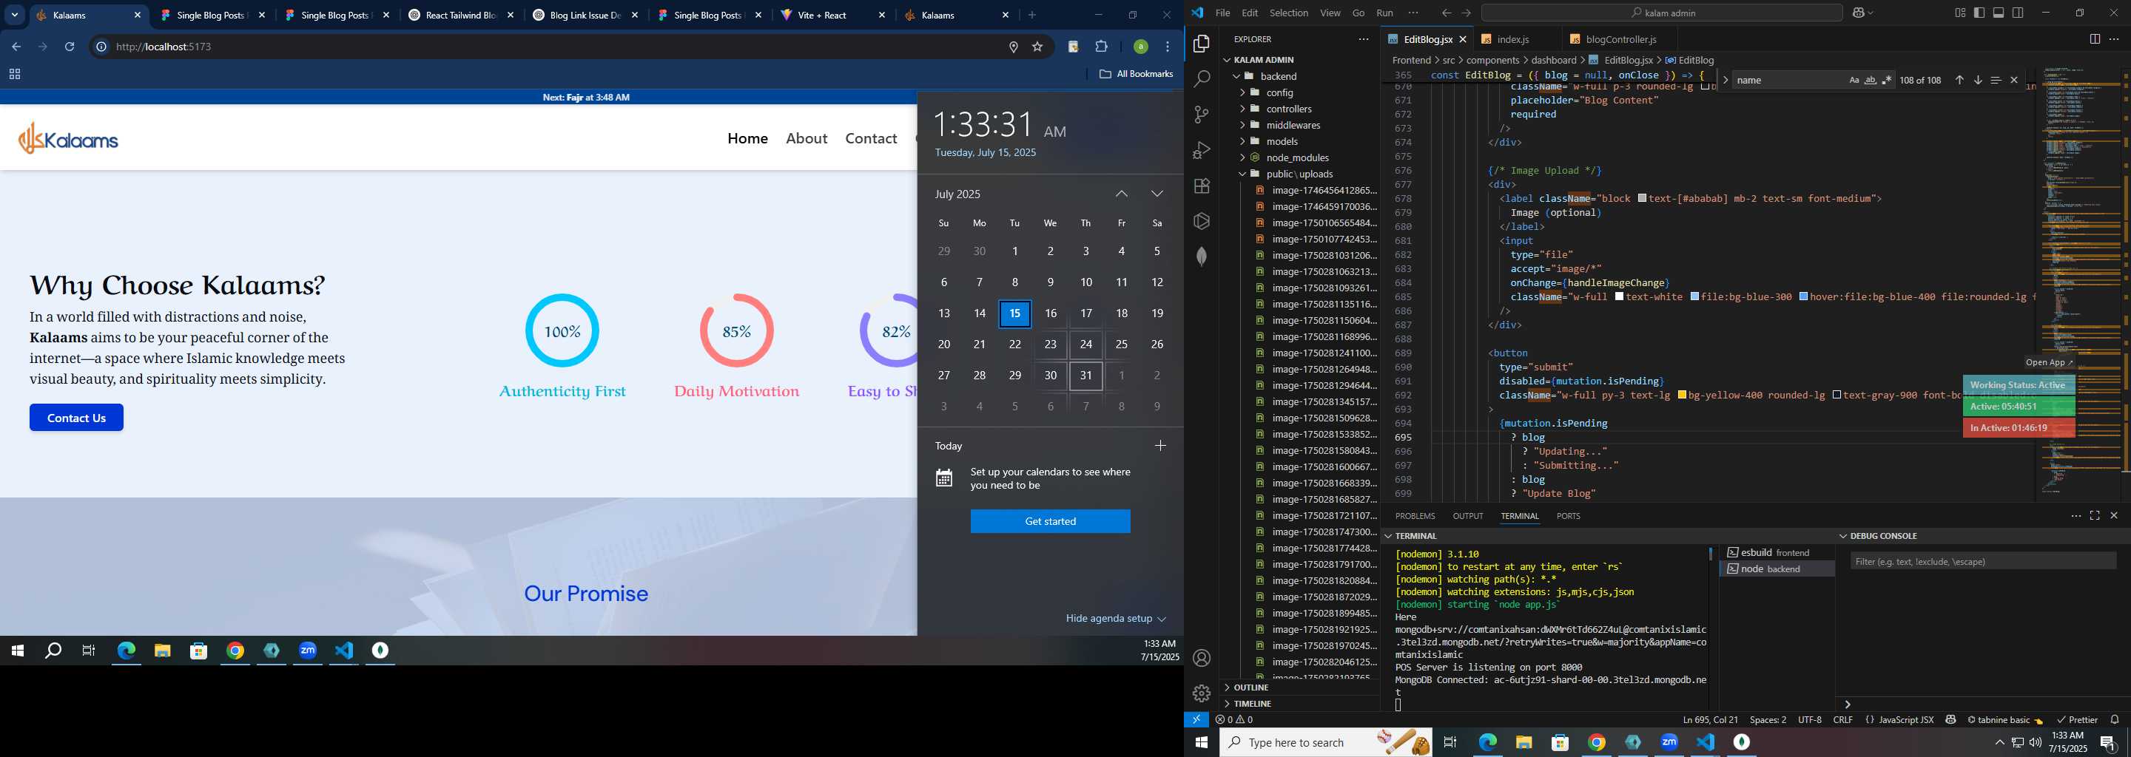Open the volume icon in system tray
Image resolution: width=2131 pixels, height=757 pixels.
coord(2035,743)
